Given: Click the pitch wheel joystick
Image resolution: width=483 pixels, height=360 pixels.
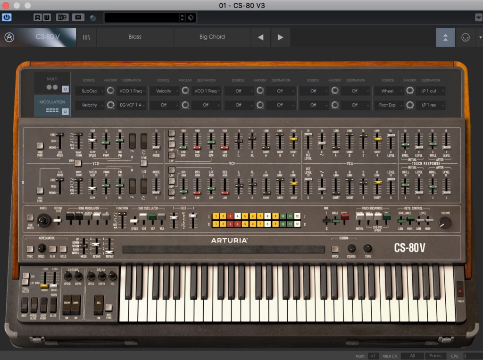Looking at the screenshot, I should pyautogui.click(x=44, y=220).
